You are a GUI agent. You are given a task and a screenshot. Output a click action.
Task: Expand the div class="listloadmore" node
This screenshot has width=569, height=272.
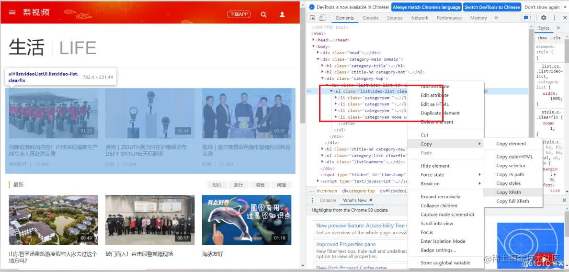click(x=322, y=162)
